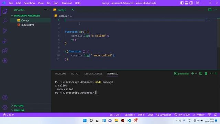Switch to the Output panel tab
The image size is (220, 124).
point(75,74)
